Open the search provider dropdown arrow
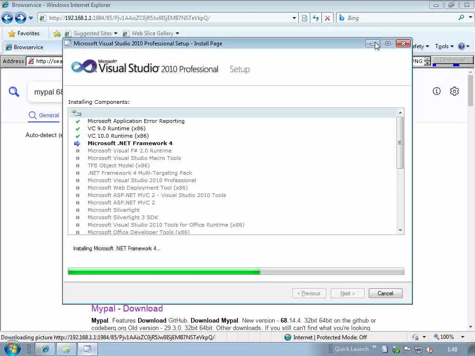Image resolution: width=475 pixels, height=356 pixels. pyautogui.click(x=470, y=18)
